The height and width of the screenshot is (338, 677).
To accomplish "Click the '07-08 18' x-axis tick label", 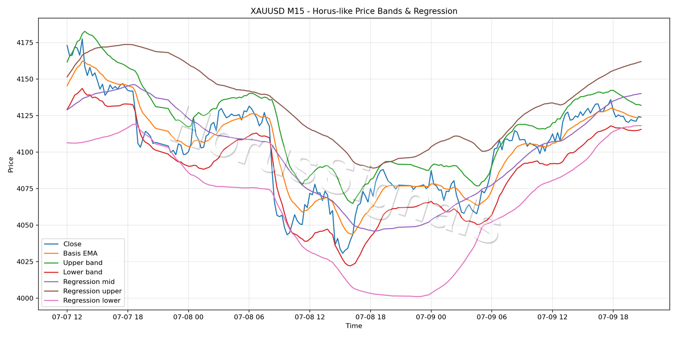I will (370, 317).
